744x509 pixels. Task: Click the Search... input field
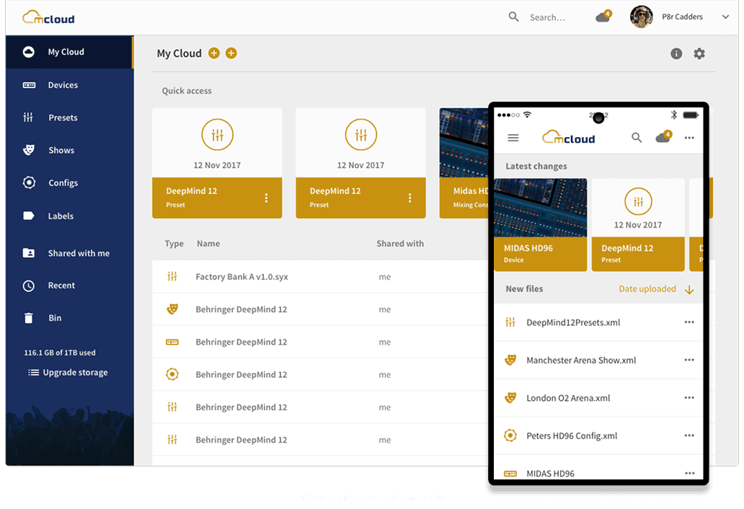(x=547, y=17)
